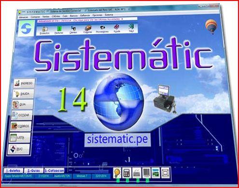
Task: Open the Ayuda book icon
Action: coord(117,28)
